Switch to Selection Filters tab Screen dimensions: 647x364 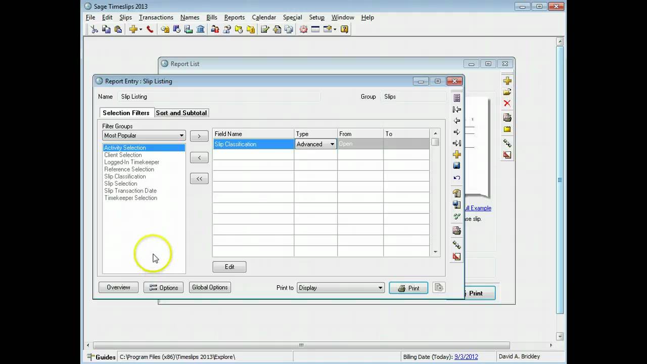[126, 113]
